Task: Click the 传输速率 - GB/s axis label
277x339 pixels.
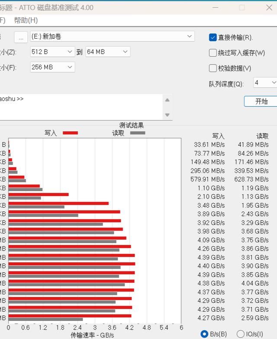Action: tap(92, 335)
